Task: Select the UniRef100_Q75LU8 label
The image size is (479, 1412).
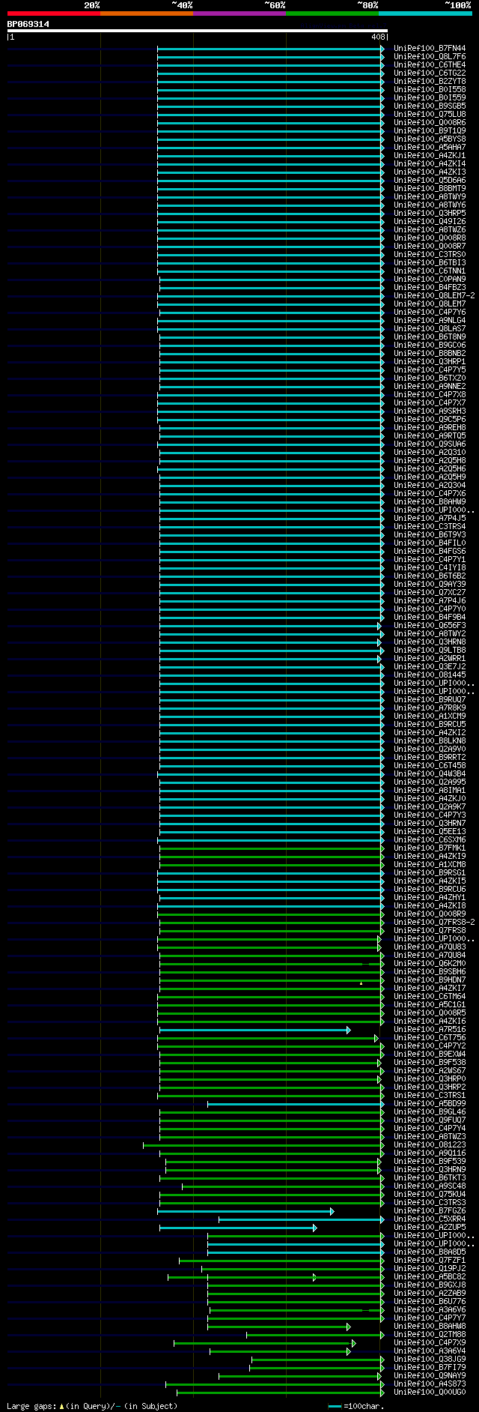Action: point(430,115)
